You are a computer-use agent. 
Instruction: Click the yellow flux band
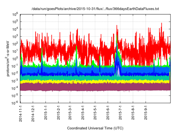click(95, 82)
